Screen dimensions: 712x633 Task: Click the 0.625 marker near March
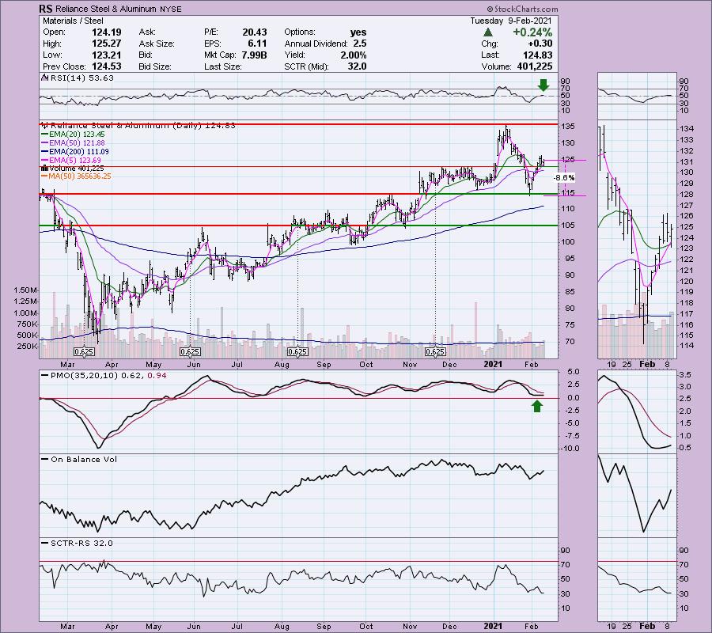point(84,351)
